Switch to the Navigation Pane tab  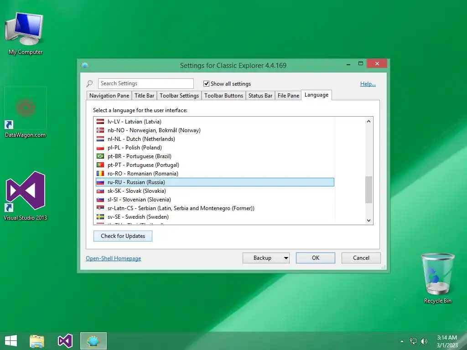coord(109,96)
